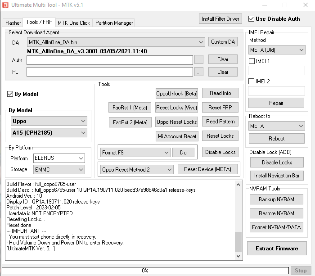Screen dimensions: 315x276
Task: Click the Read Pattern button
Action: (x=220, y=122)
